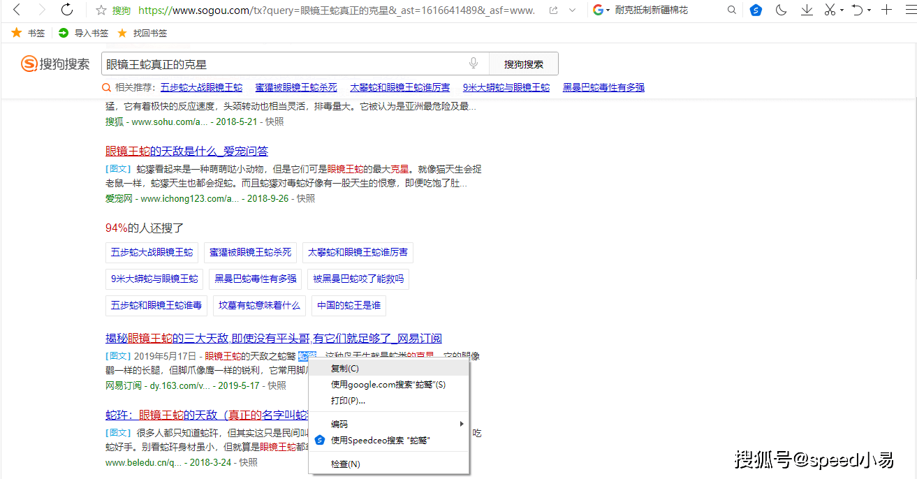
Task: Click the 被黑曼巴蛇咬了能救吗 suggestion box
Action: (358, 279)
